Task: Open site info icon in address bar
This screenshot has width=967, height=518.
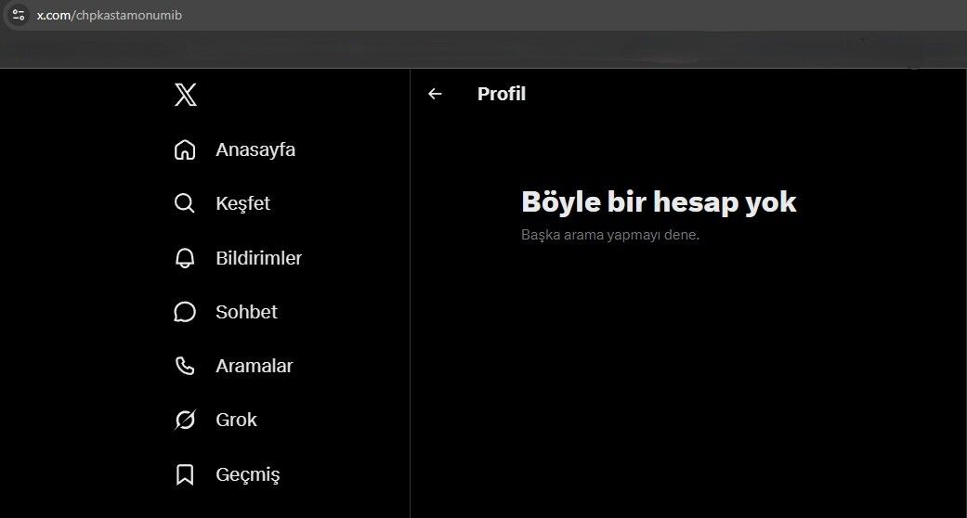Action: pos(19,15)
